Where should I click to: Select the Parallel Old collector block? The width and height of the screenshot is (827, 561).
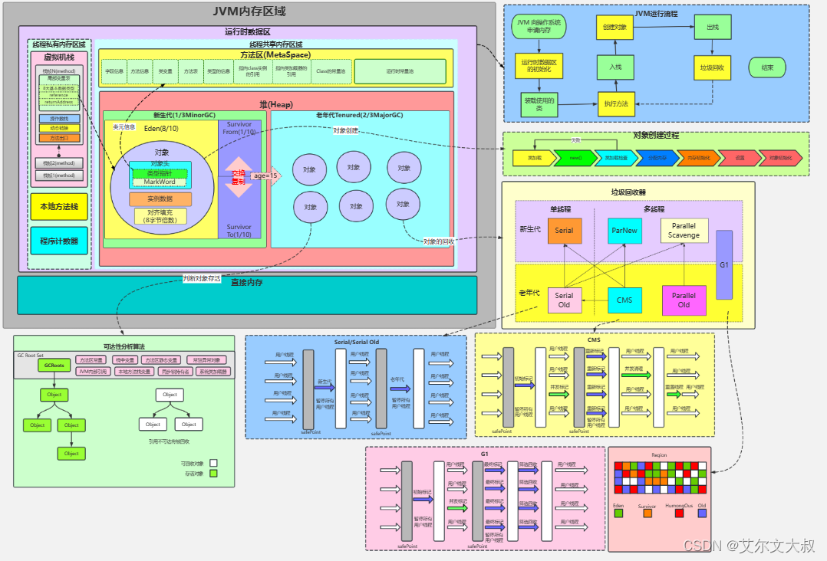pyautogui.click(x=684, y=300)
